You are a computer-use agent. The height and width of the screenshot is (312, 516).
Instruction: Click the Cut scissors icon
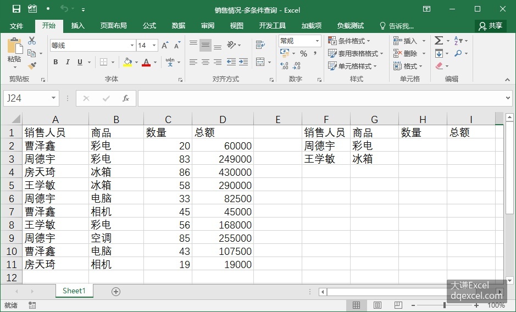[31, 41]
